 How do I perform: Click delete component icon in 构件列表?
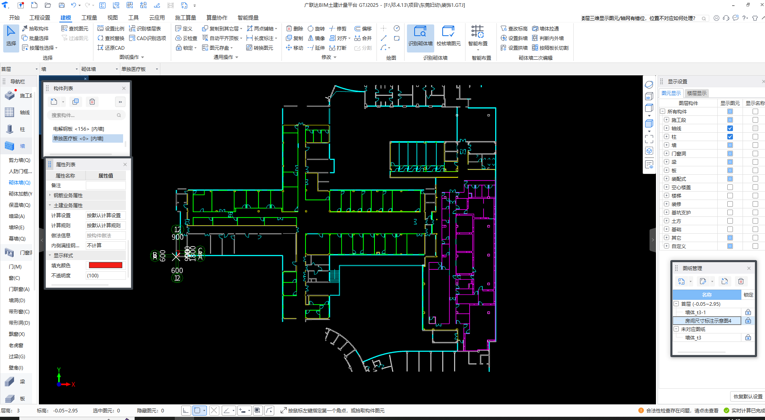tap(92, 102)
